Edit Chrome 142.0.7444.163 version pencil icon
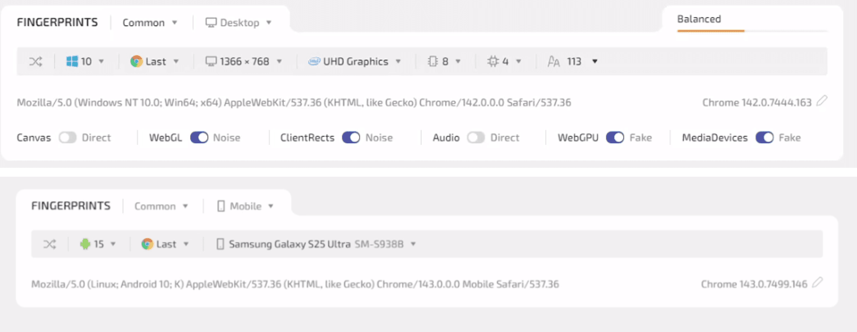Screen dimensions: 857x332 [x=822, y=101]
